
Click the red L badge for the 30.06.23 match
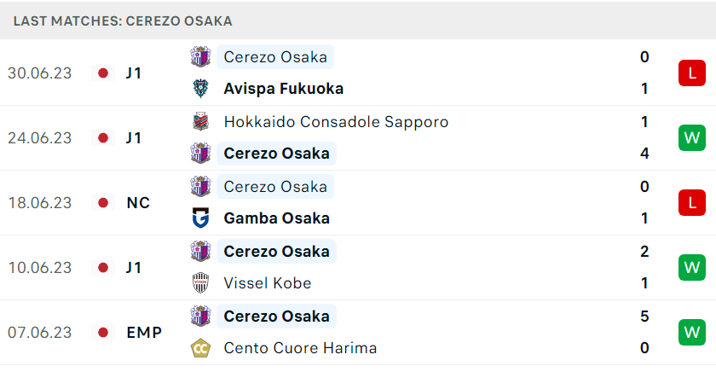coord(692,73)
